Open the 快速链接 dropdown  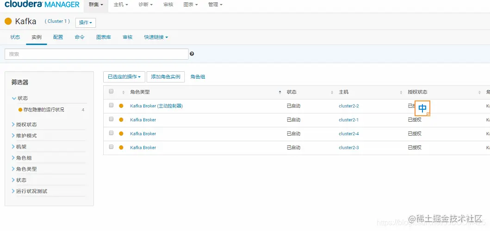[x=156, y=37]
